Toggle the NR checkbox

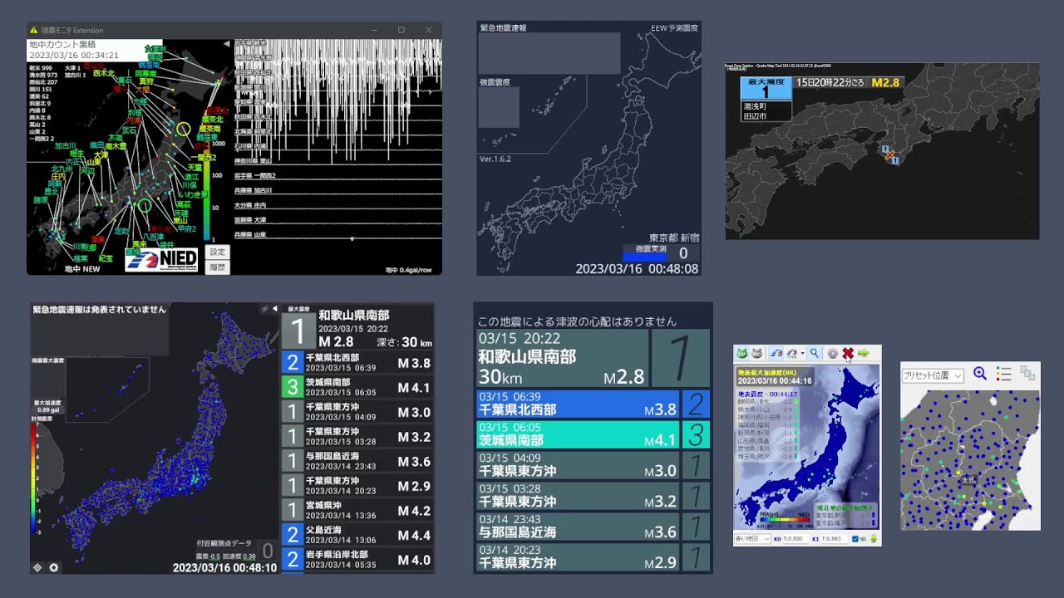855,539
